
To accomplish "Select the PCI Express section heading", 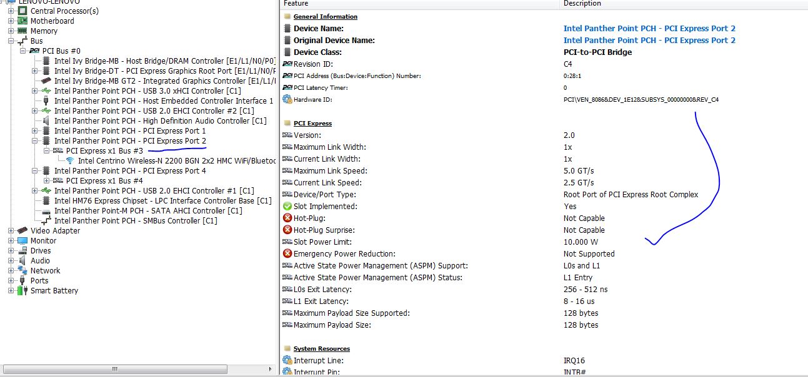I will (312, 123).
